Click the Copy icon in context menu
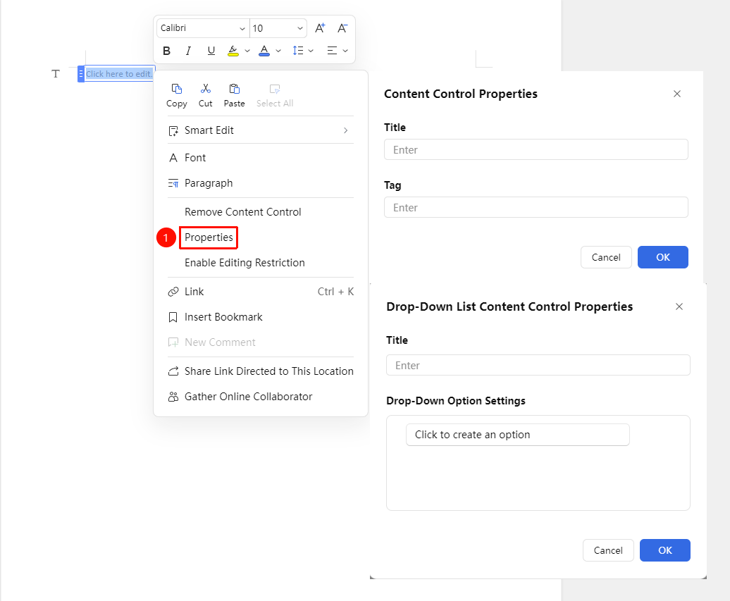 click(x=177, y=89)
